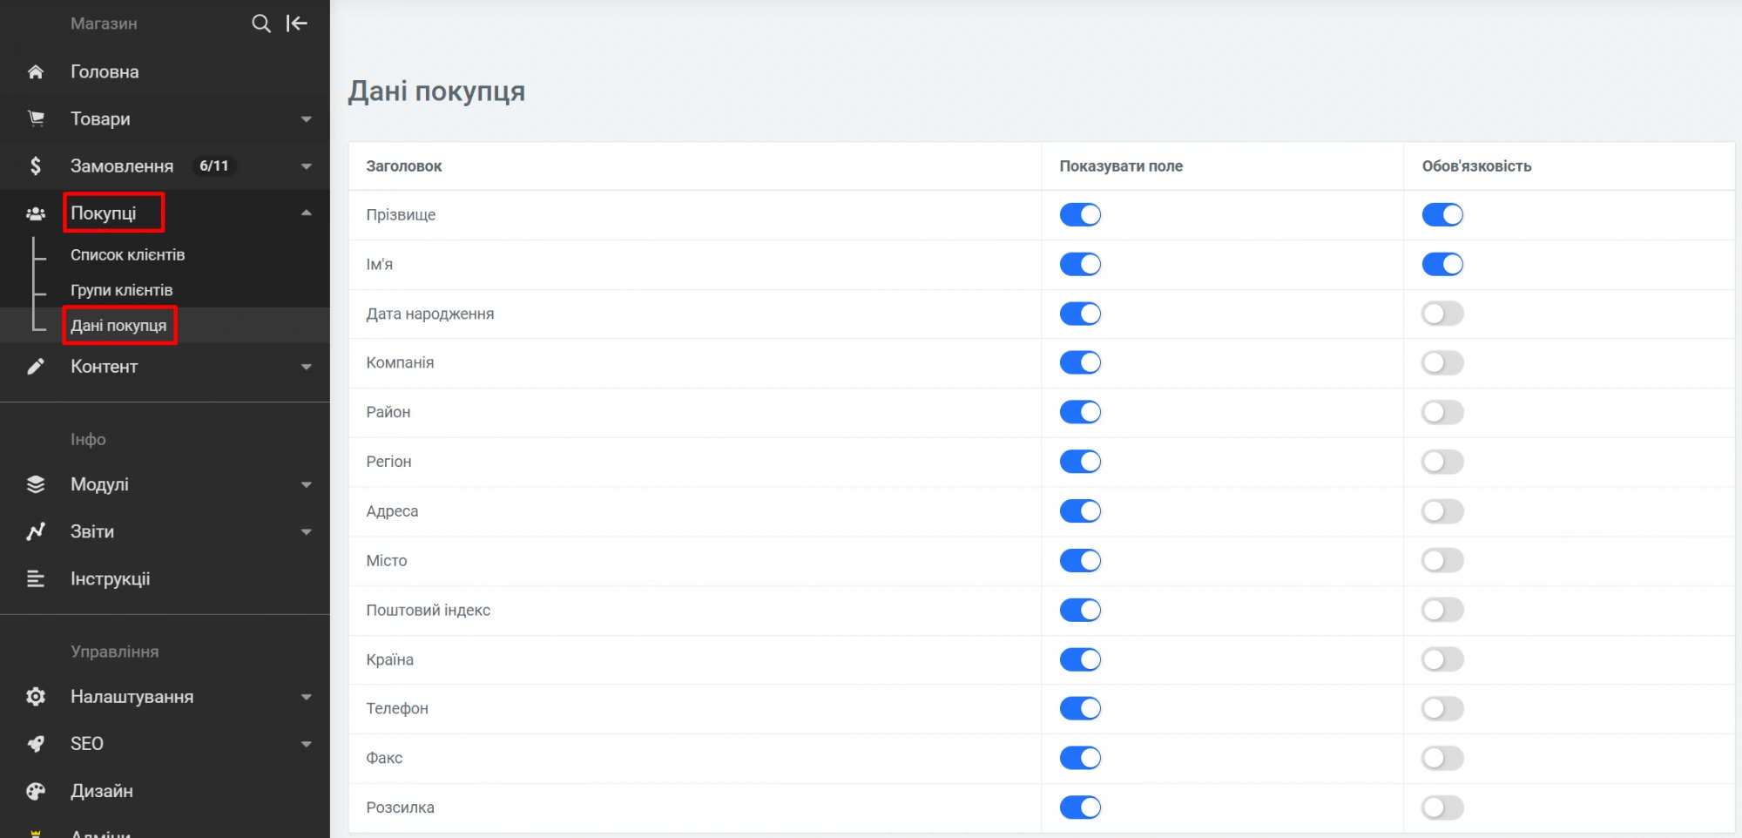Click the 6/11 orders counter badge
The image size is (1742, 838).
point(213,166)
